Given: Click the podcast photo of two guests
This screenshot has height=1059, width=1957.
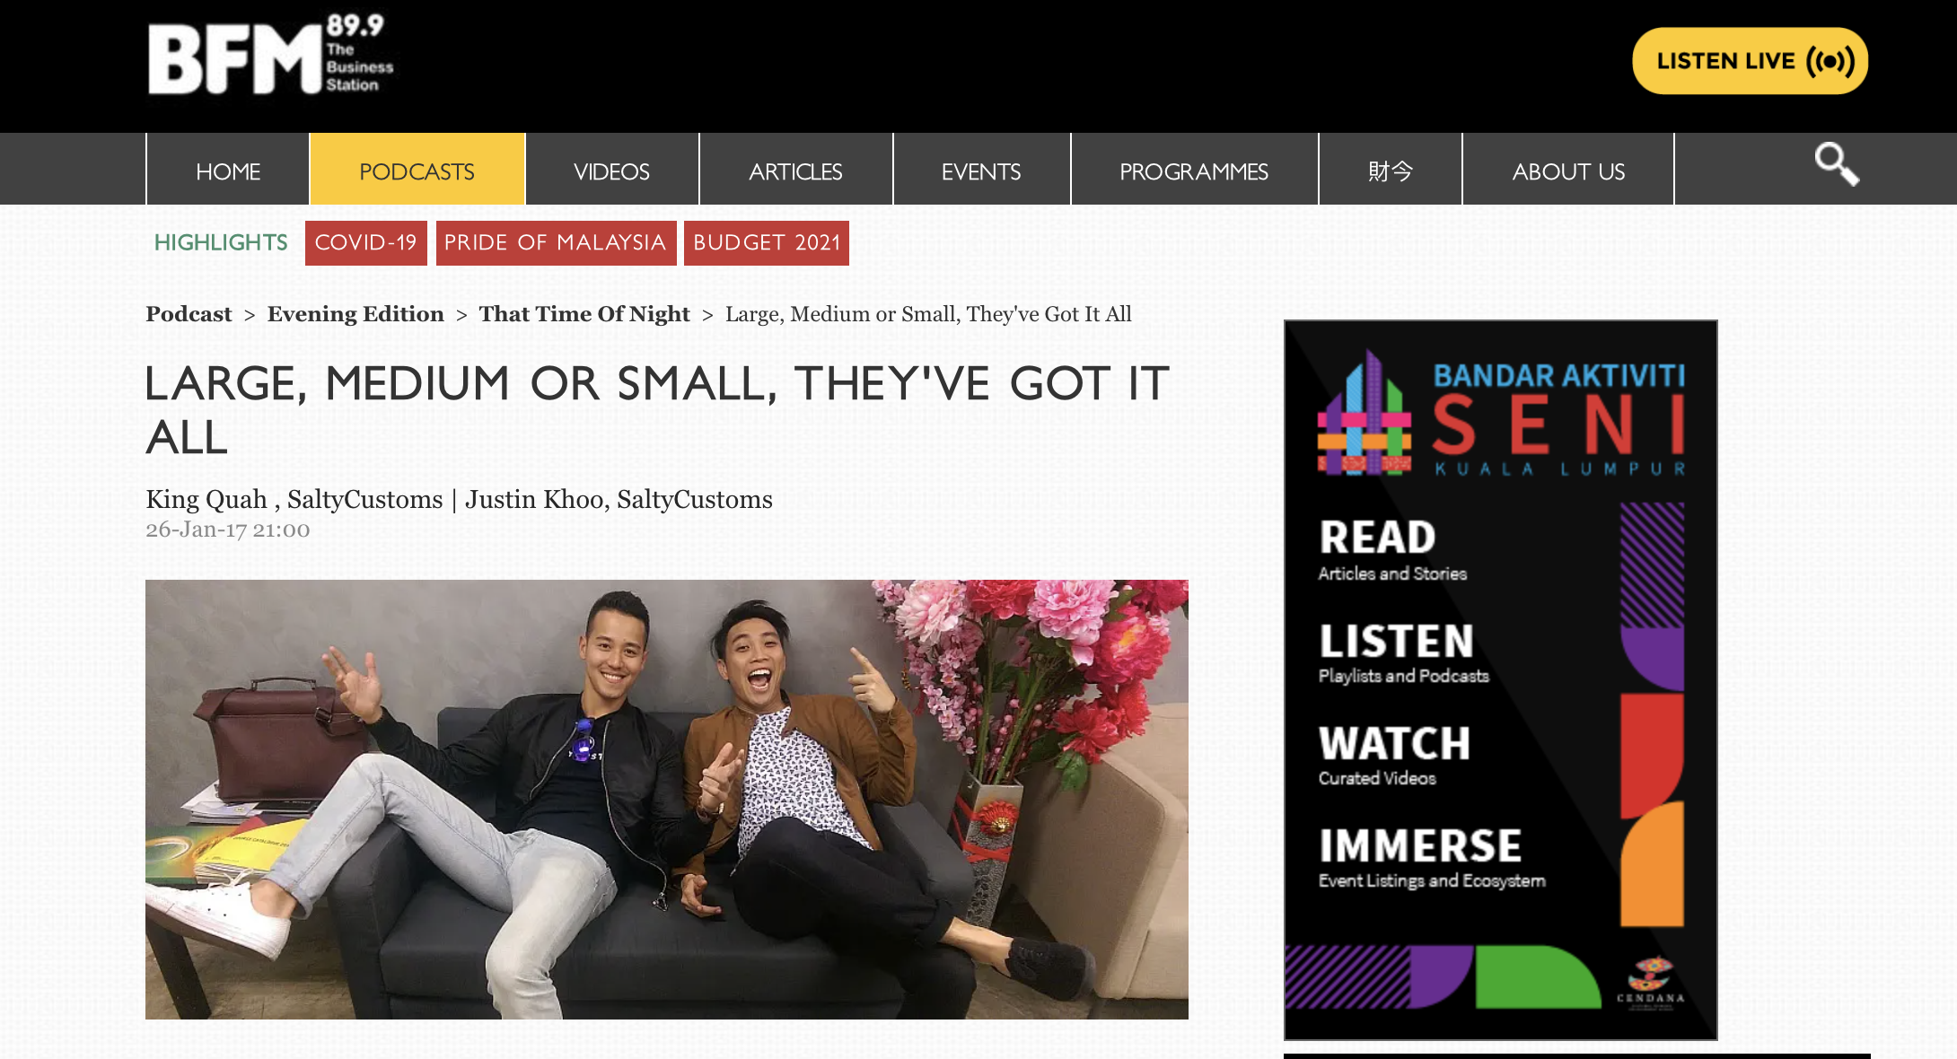Looking at the screenshot, I should pos(667,800).
